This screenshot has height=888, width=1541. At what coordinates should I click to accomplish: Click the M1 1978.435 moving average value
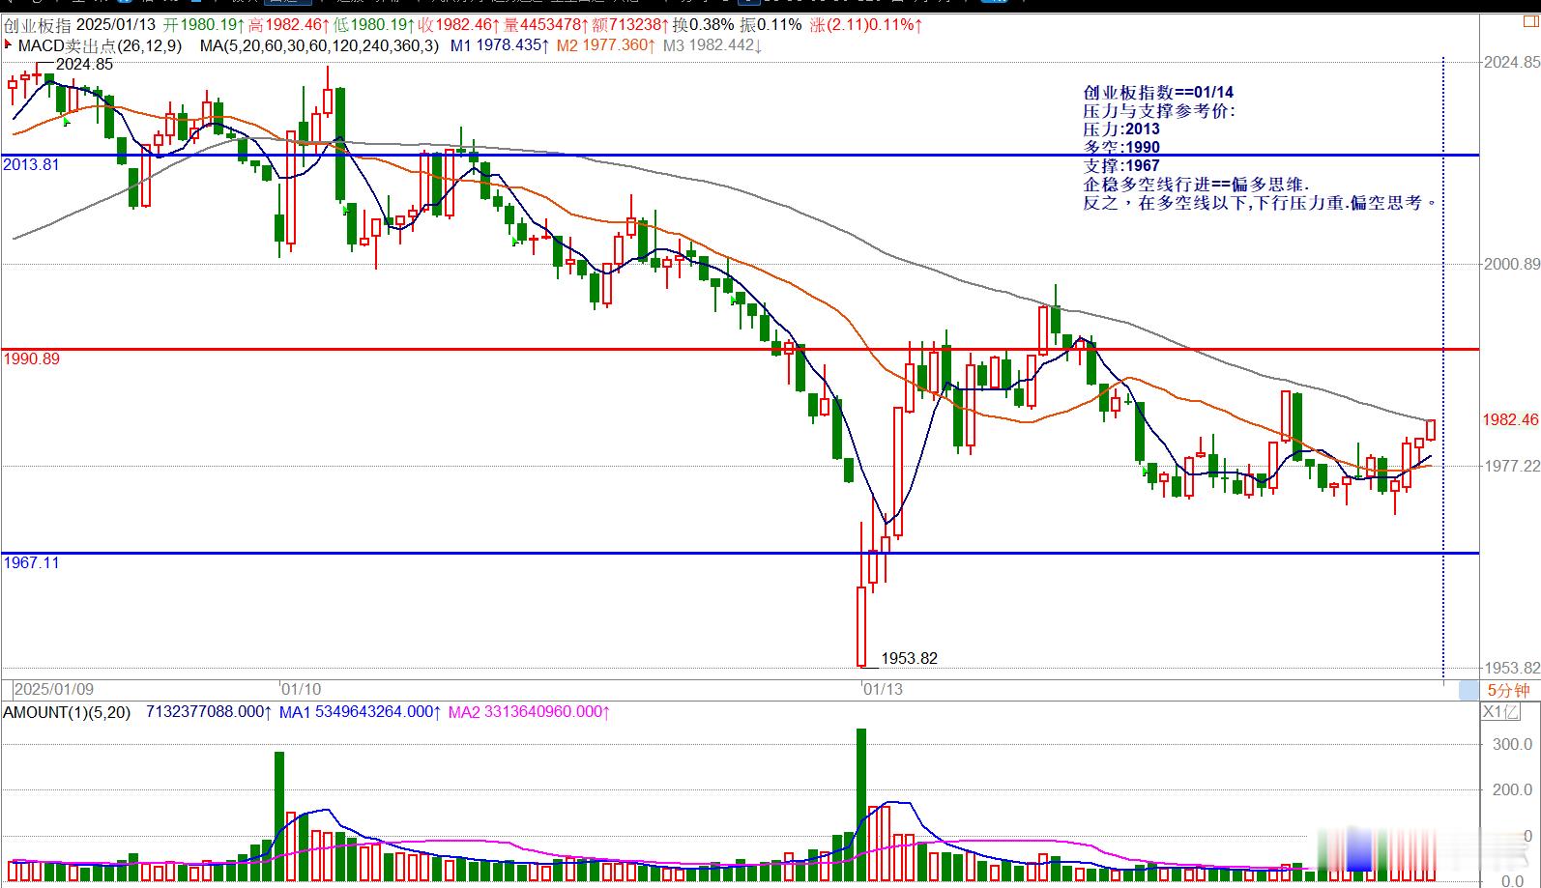pyautogui.click(x=499, y=45)
